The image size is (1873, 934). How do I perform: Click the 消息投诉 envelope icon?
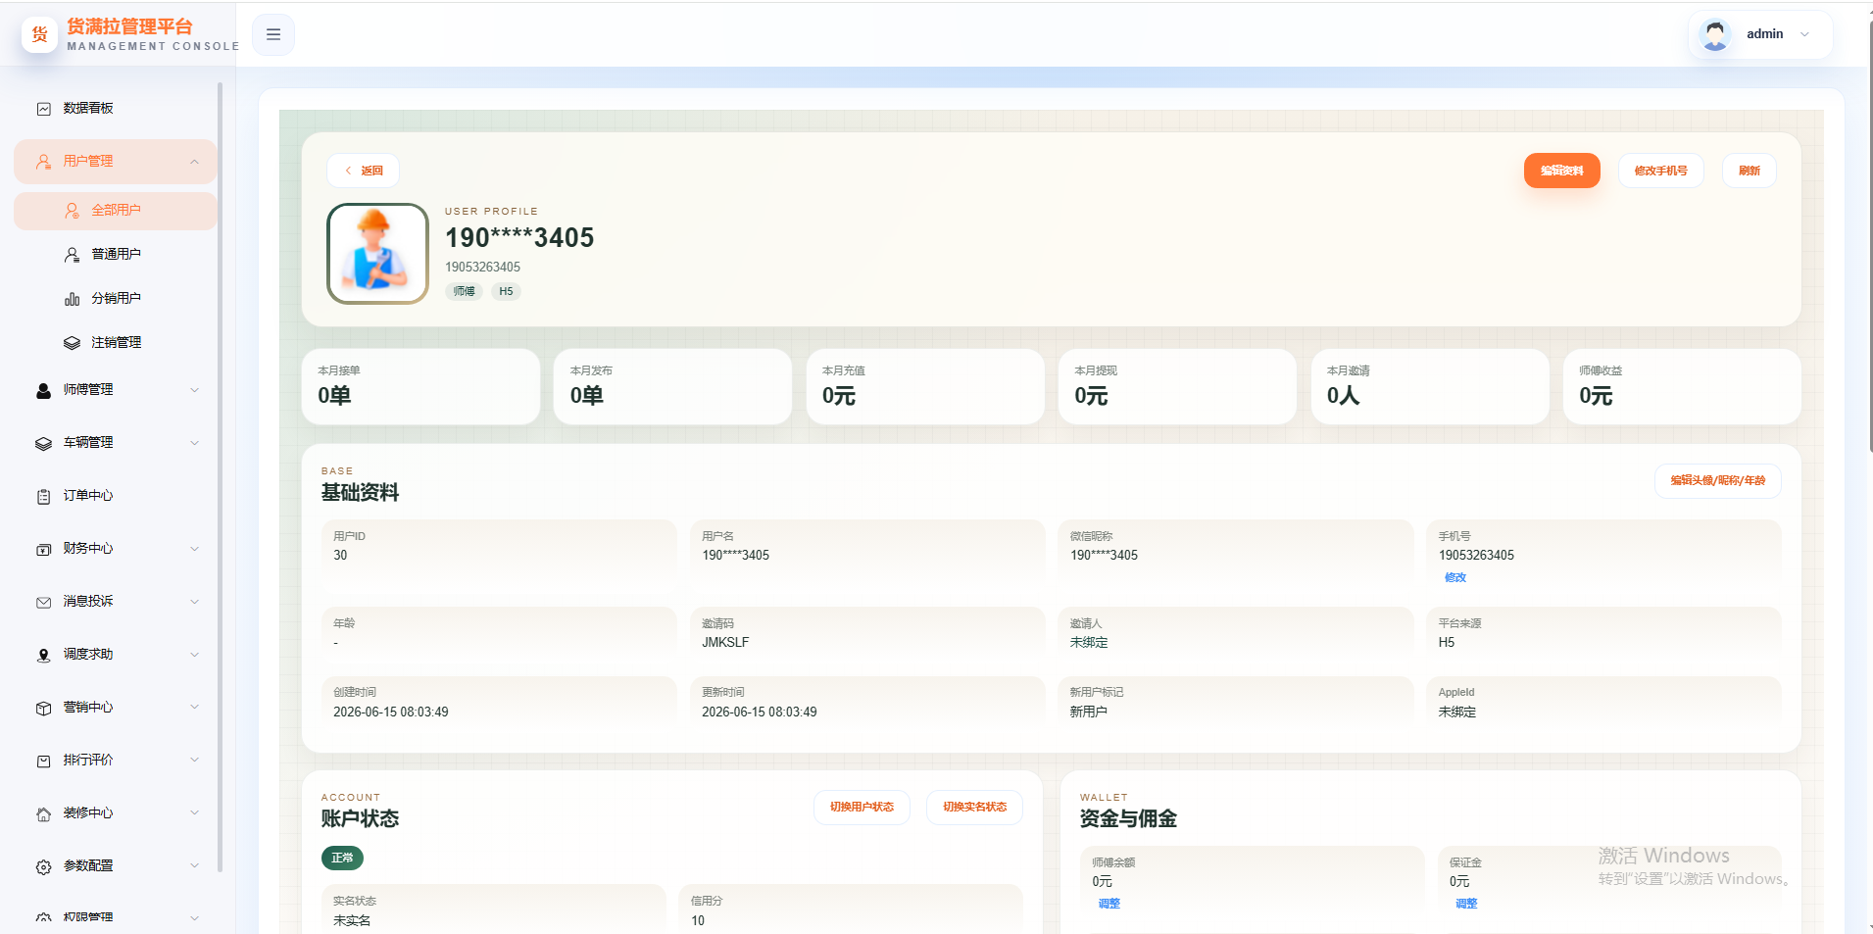43,603
